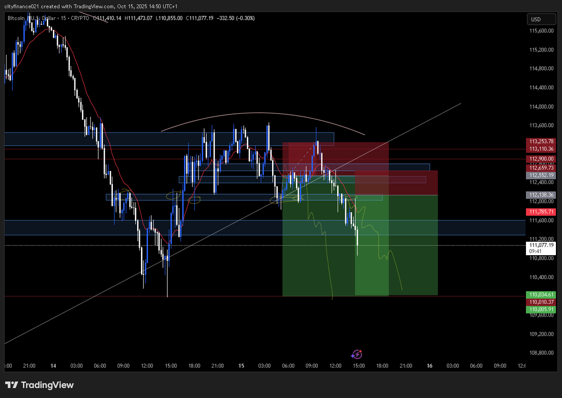Click the 114,000.00 price axis tick
The image size is (562, 398).
[x=541, y=107]
